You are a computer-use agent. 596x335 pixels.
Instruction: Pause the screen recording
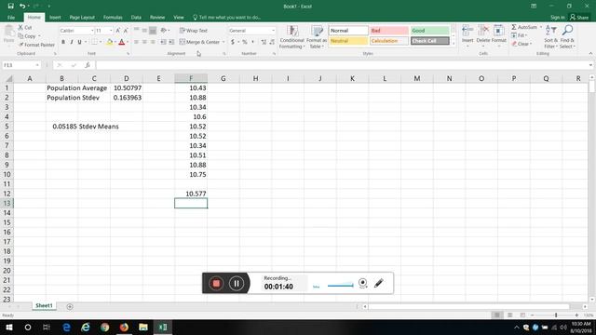(x=237, y=283)
